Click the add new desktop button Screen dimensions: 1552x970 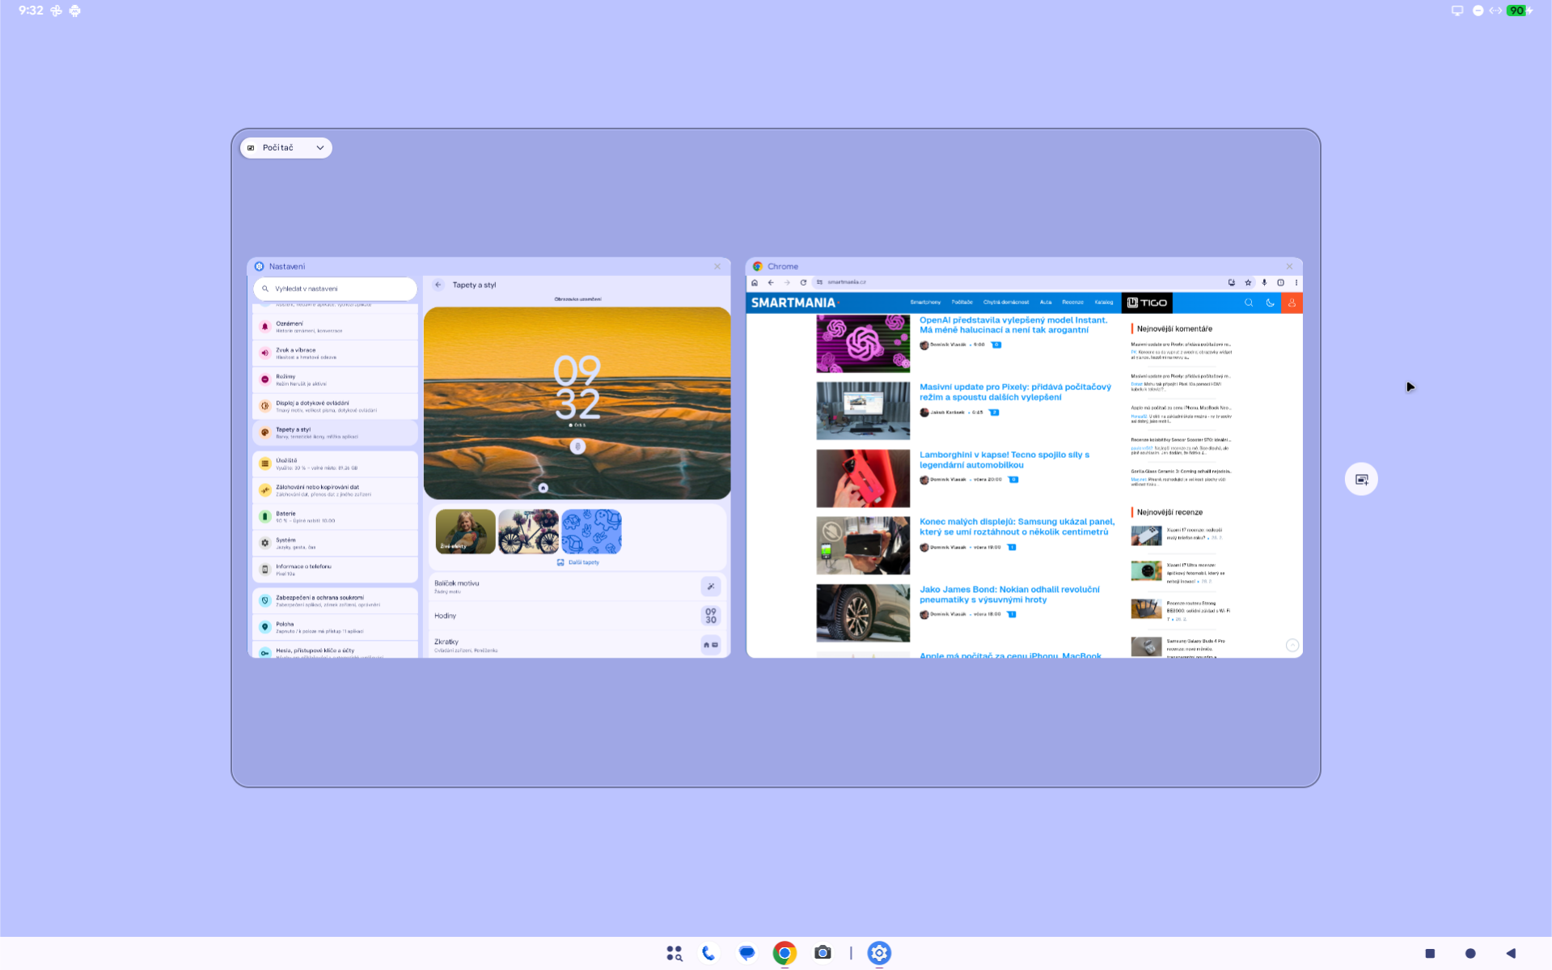(x=1361, y=480)
